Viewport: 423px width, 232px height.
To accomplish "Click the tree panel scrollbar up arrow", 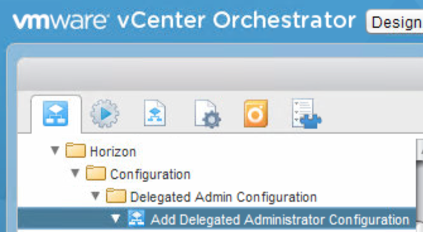I will click(x=420, y=150).
